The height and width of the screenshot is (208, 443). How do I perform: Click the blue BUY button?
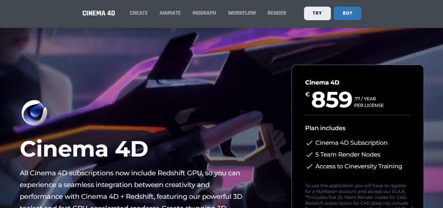coord(347,13)
